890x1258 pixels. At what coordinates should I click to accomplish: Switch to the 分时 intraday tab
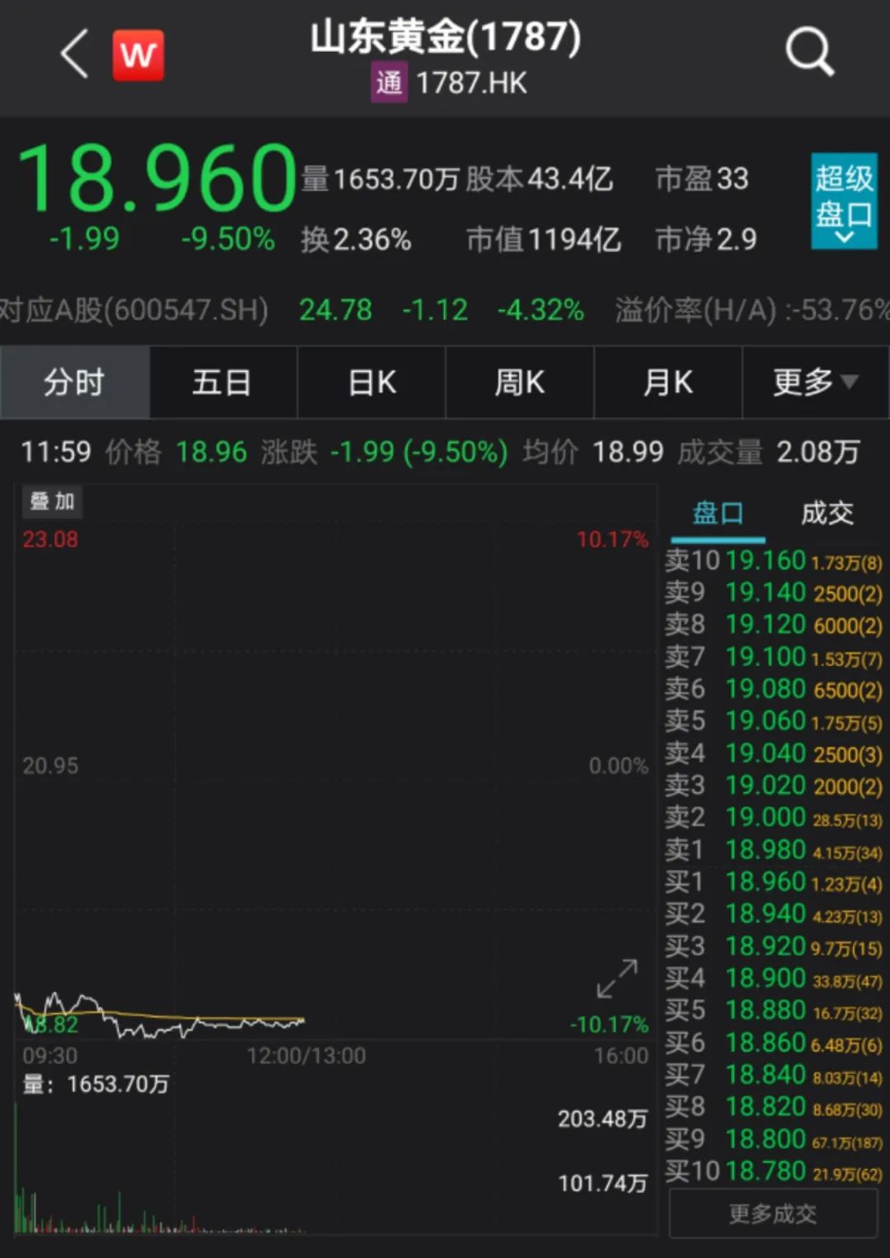74,383
